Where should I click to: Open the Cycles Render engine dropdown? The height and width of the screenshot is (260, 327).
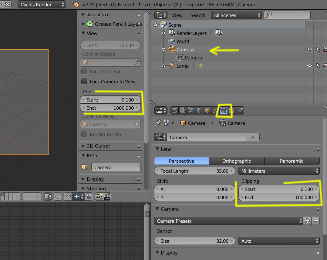pos(42,5)
